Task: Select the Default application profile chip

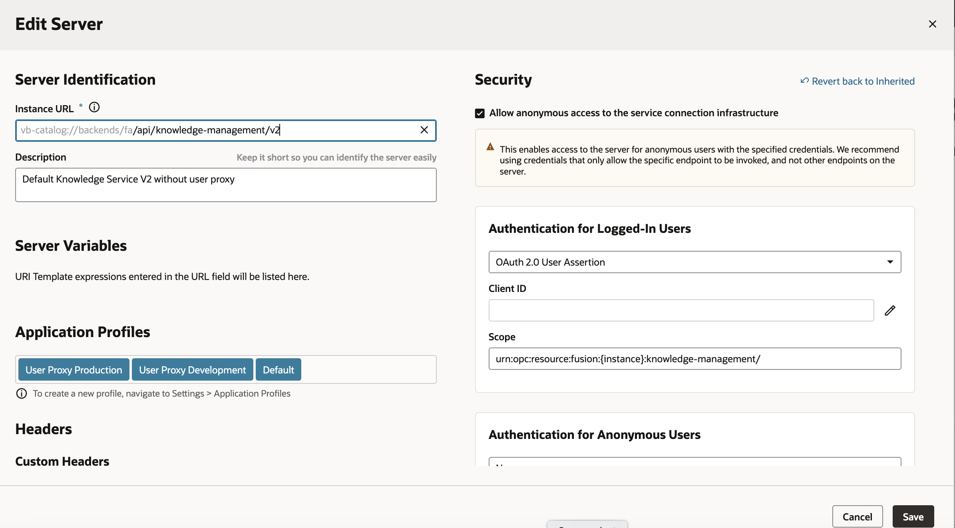Action: [278, 370]
